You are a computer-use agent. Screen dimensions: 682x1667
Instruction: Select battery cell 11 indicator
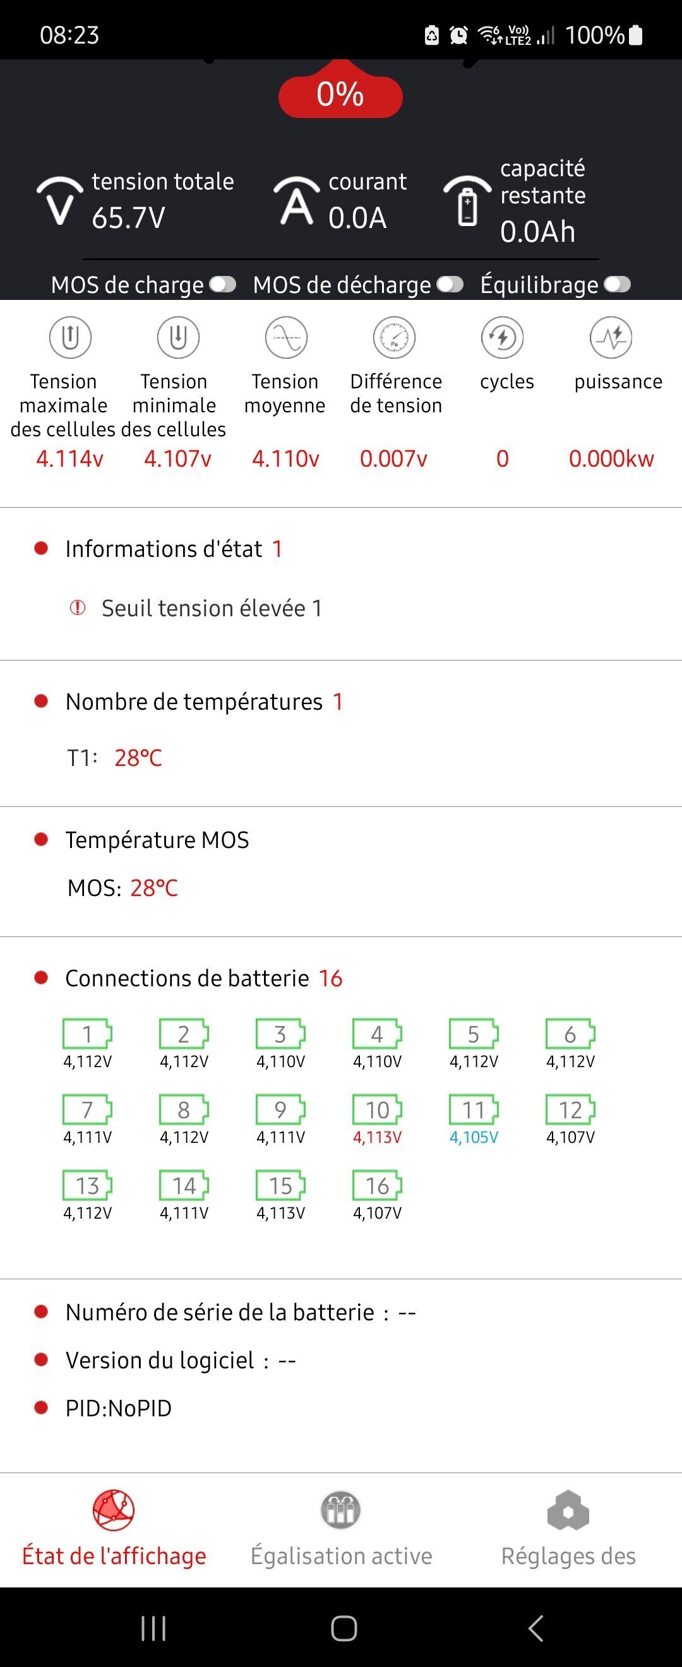pyautogui.click(x=474, y=1111)
